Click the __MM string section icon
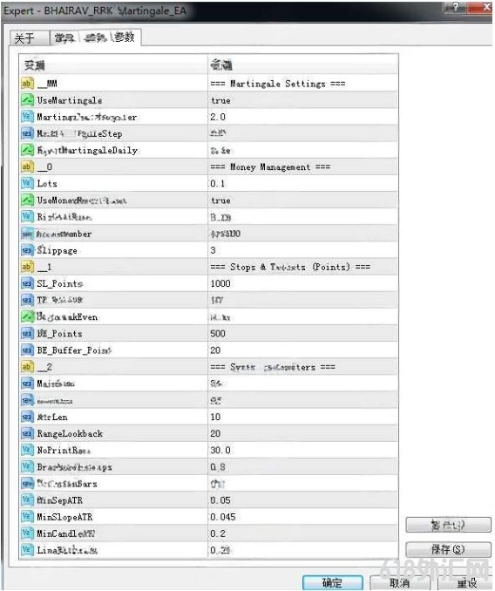This screenshot has width=495, height=591. point(27,84)
